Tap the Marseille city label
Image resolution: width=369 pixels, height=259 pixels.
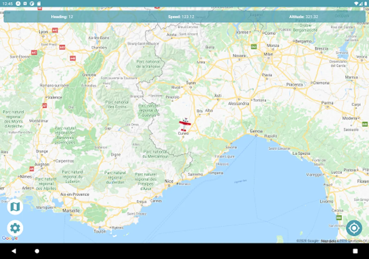pyautogui.click(x=71, y=211)
